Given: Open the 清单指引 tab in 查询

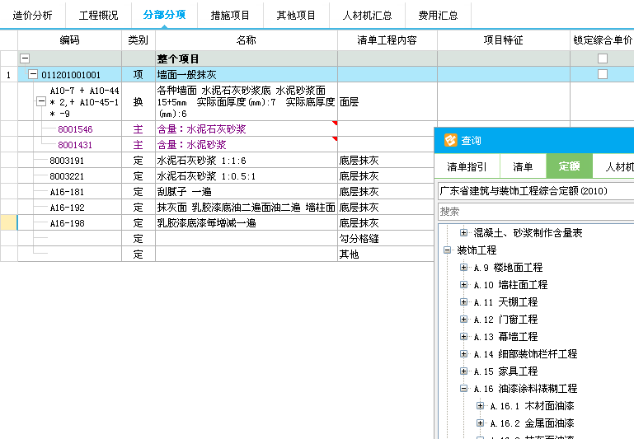Looking at the screenshot, I should coord(467,166).
